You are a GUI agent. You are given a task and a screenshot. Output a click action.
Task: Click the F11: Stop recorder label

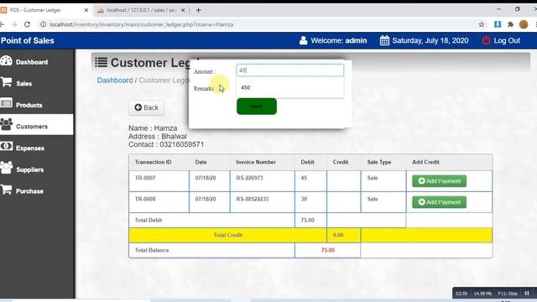click(x=508, y=294)
